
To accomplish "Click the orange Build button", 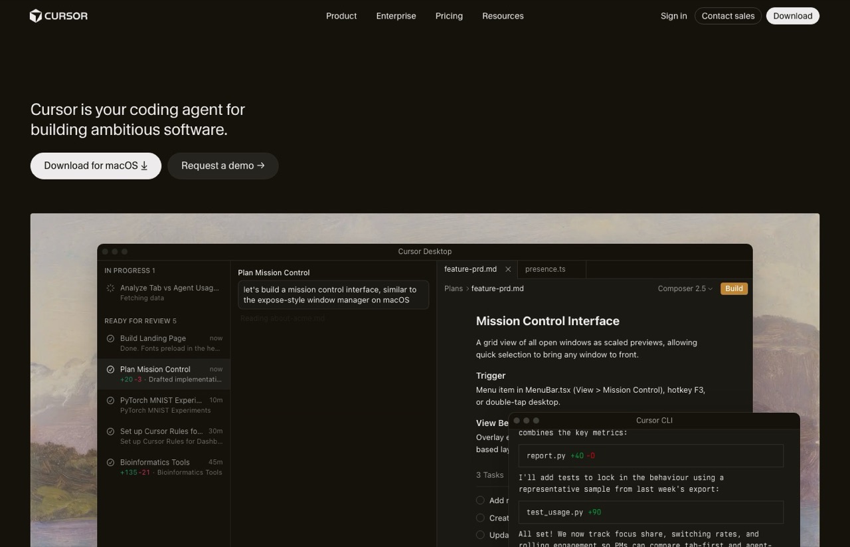I will tap(734, 288).
